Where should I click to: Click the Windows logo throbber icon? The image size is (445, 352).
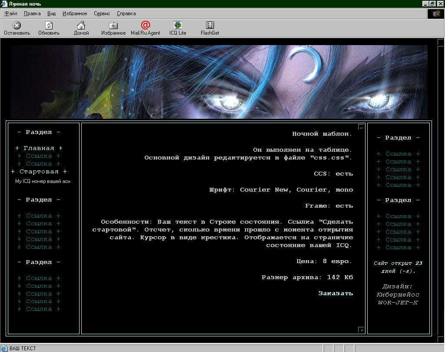(435, 14)
